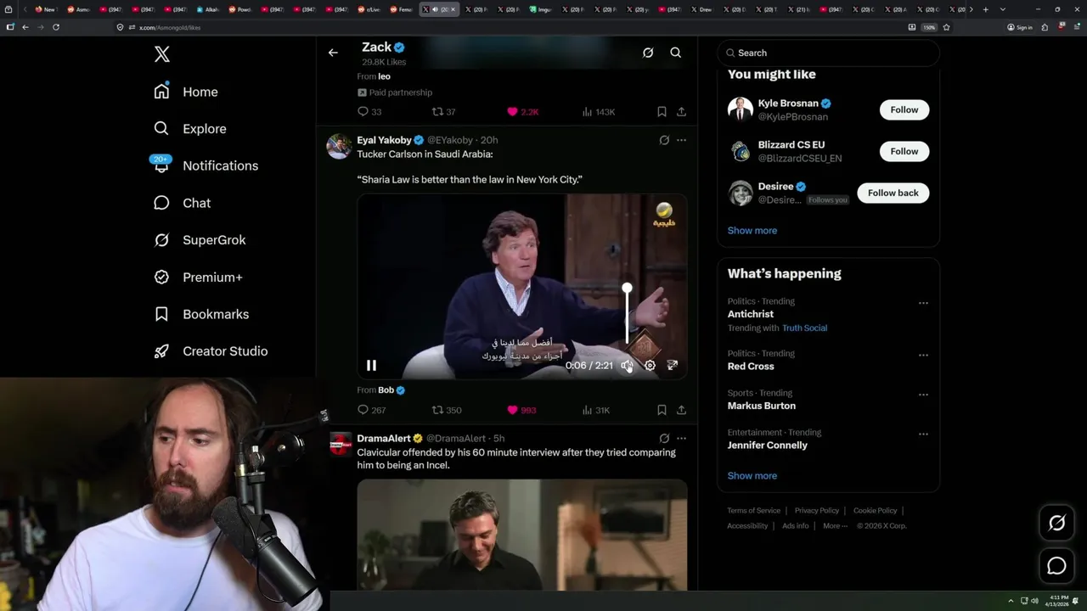Mute the video with the speaker icon

coord(627,366)
